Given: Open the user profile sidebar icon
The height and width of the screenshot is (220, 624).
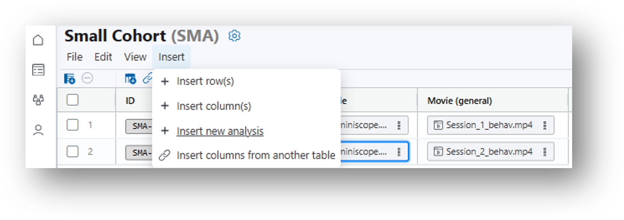Looking at the screenshot, I should pyautogui.click(x=38, y=130).
